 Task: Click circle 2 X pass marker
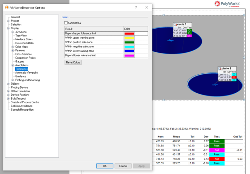[x=234, y=74]
